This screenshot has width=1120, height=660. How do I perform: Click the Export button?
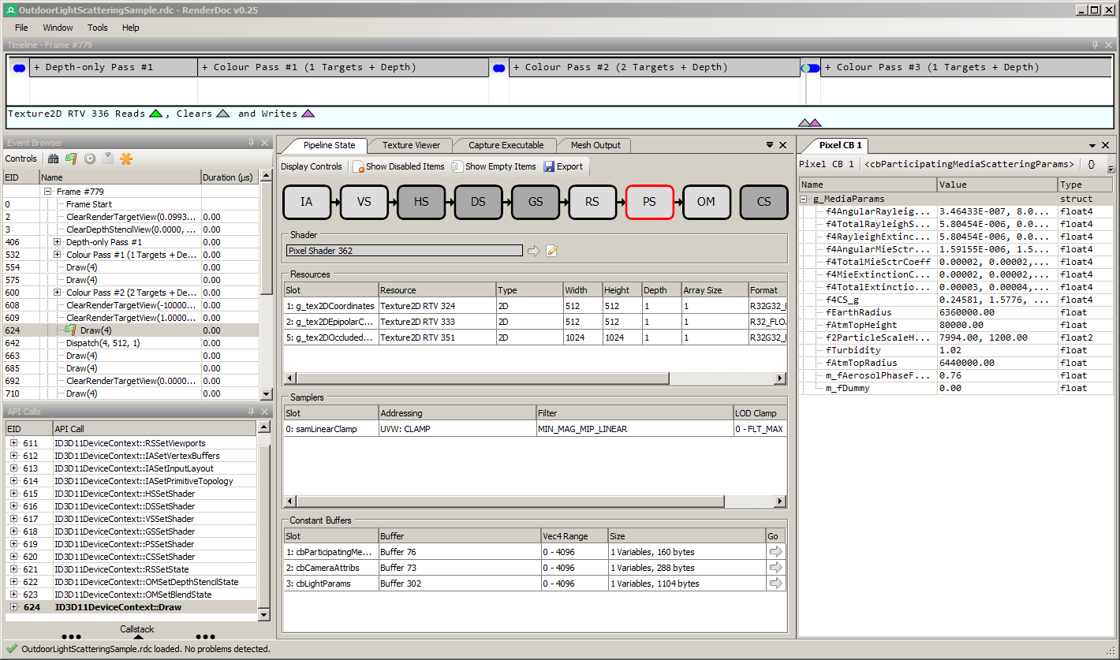563,166
